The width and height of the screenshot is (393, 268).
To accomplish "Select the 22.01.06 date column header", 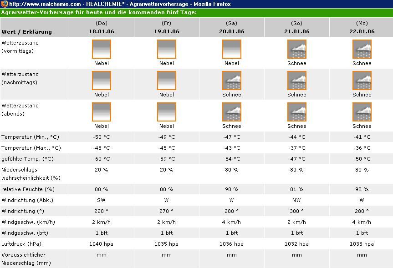I will coord(362,31).
